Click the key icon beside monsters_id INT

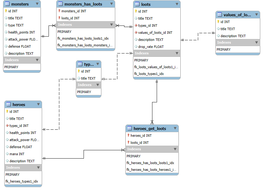click(59, 11)
